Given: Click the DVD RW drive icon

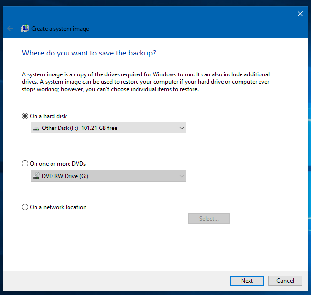Looking at the screenshot, I should tap(36, 176).
